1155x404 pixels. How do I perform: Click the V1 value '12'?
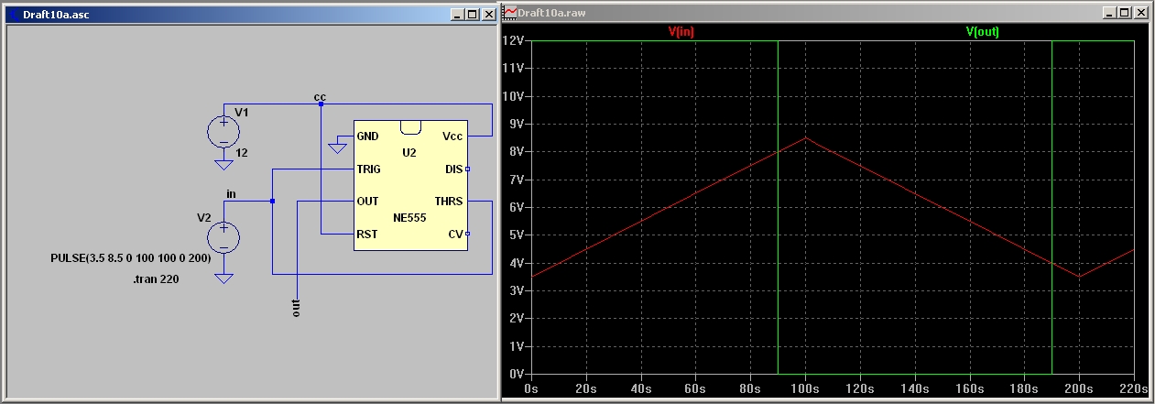click(242, 152)
